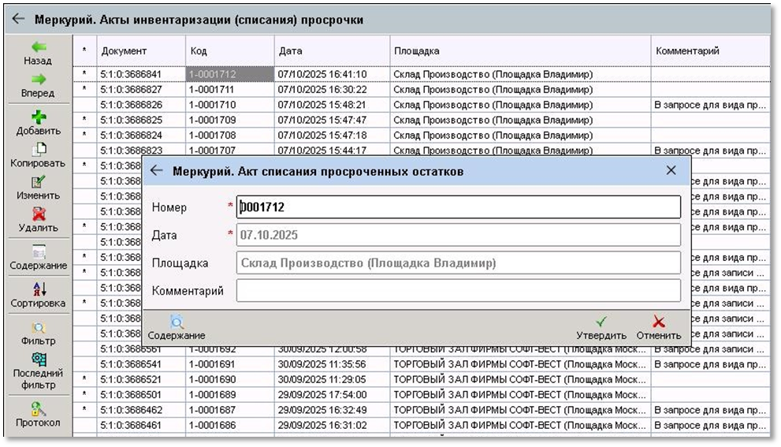Apply Последний фильтр from sidebar
This screenshot has height=447, width=781.
pyautogui.click(x=38, y=360)
